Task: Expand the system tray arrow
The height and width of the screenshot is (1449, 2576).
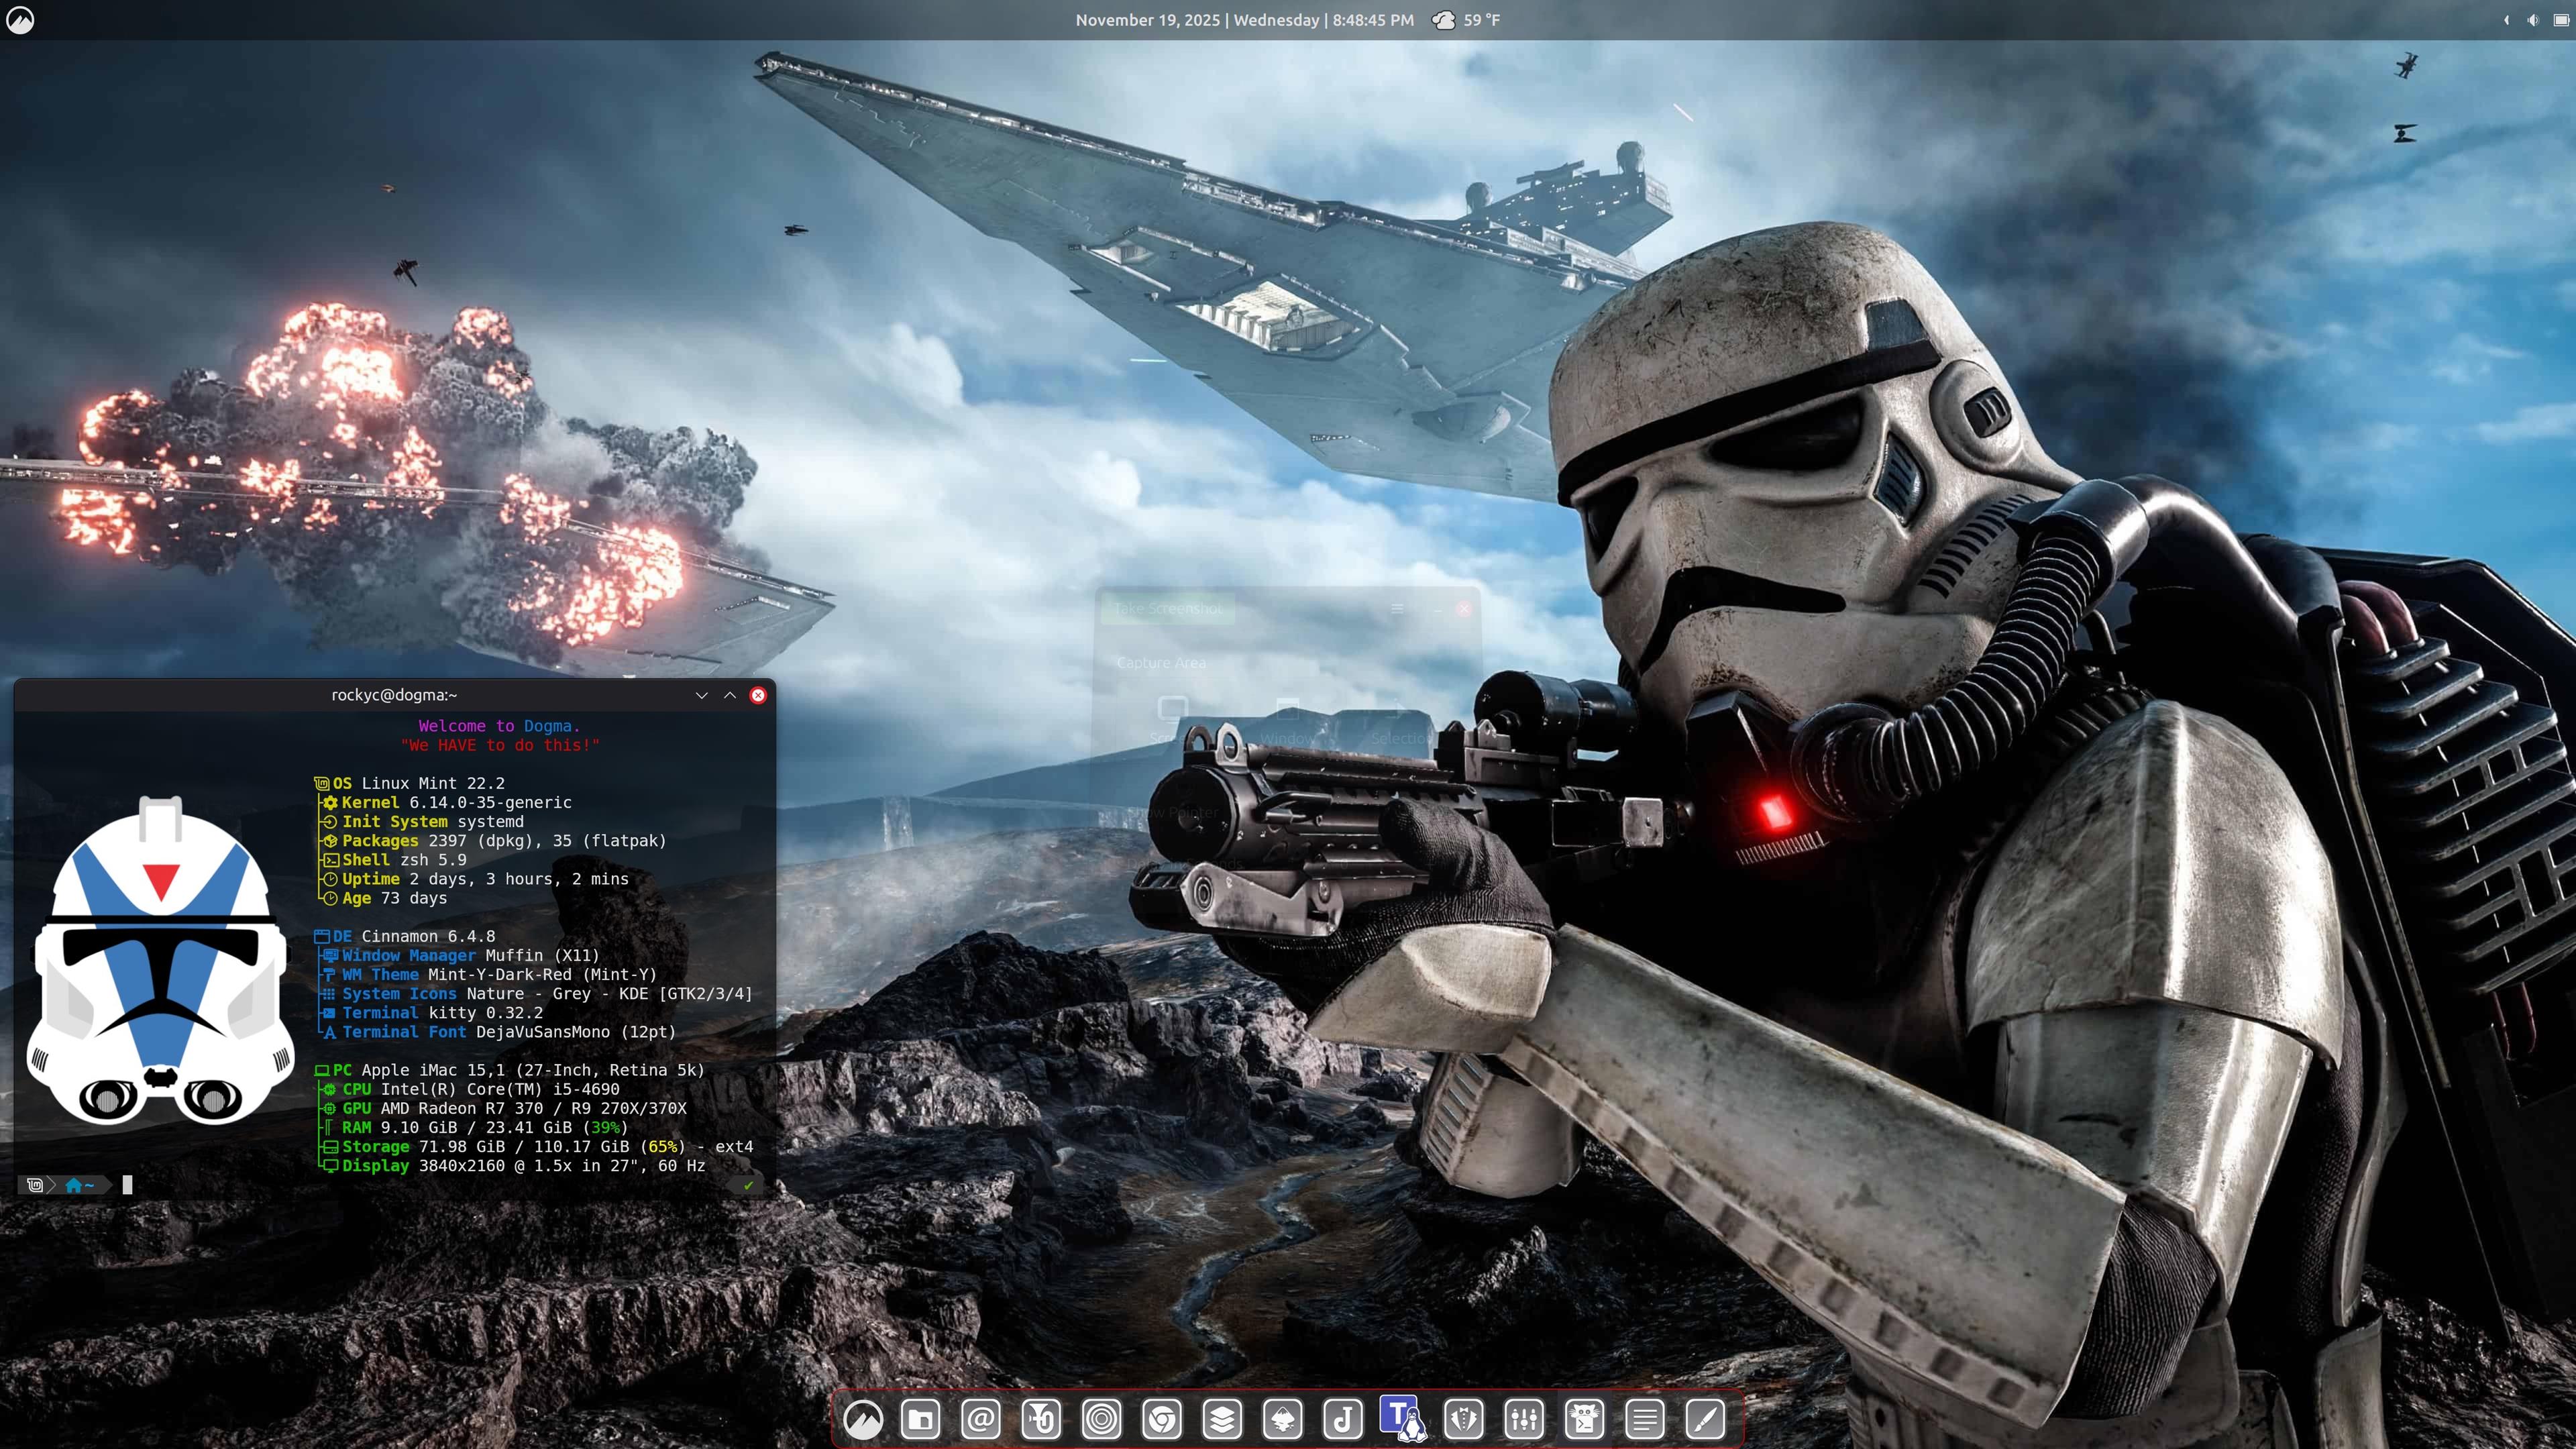Action: pyautogui.click(x=2506, y=20)
